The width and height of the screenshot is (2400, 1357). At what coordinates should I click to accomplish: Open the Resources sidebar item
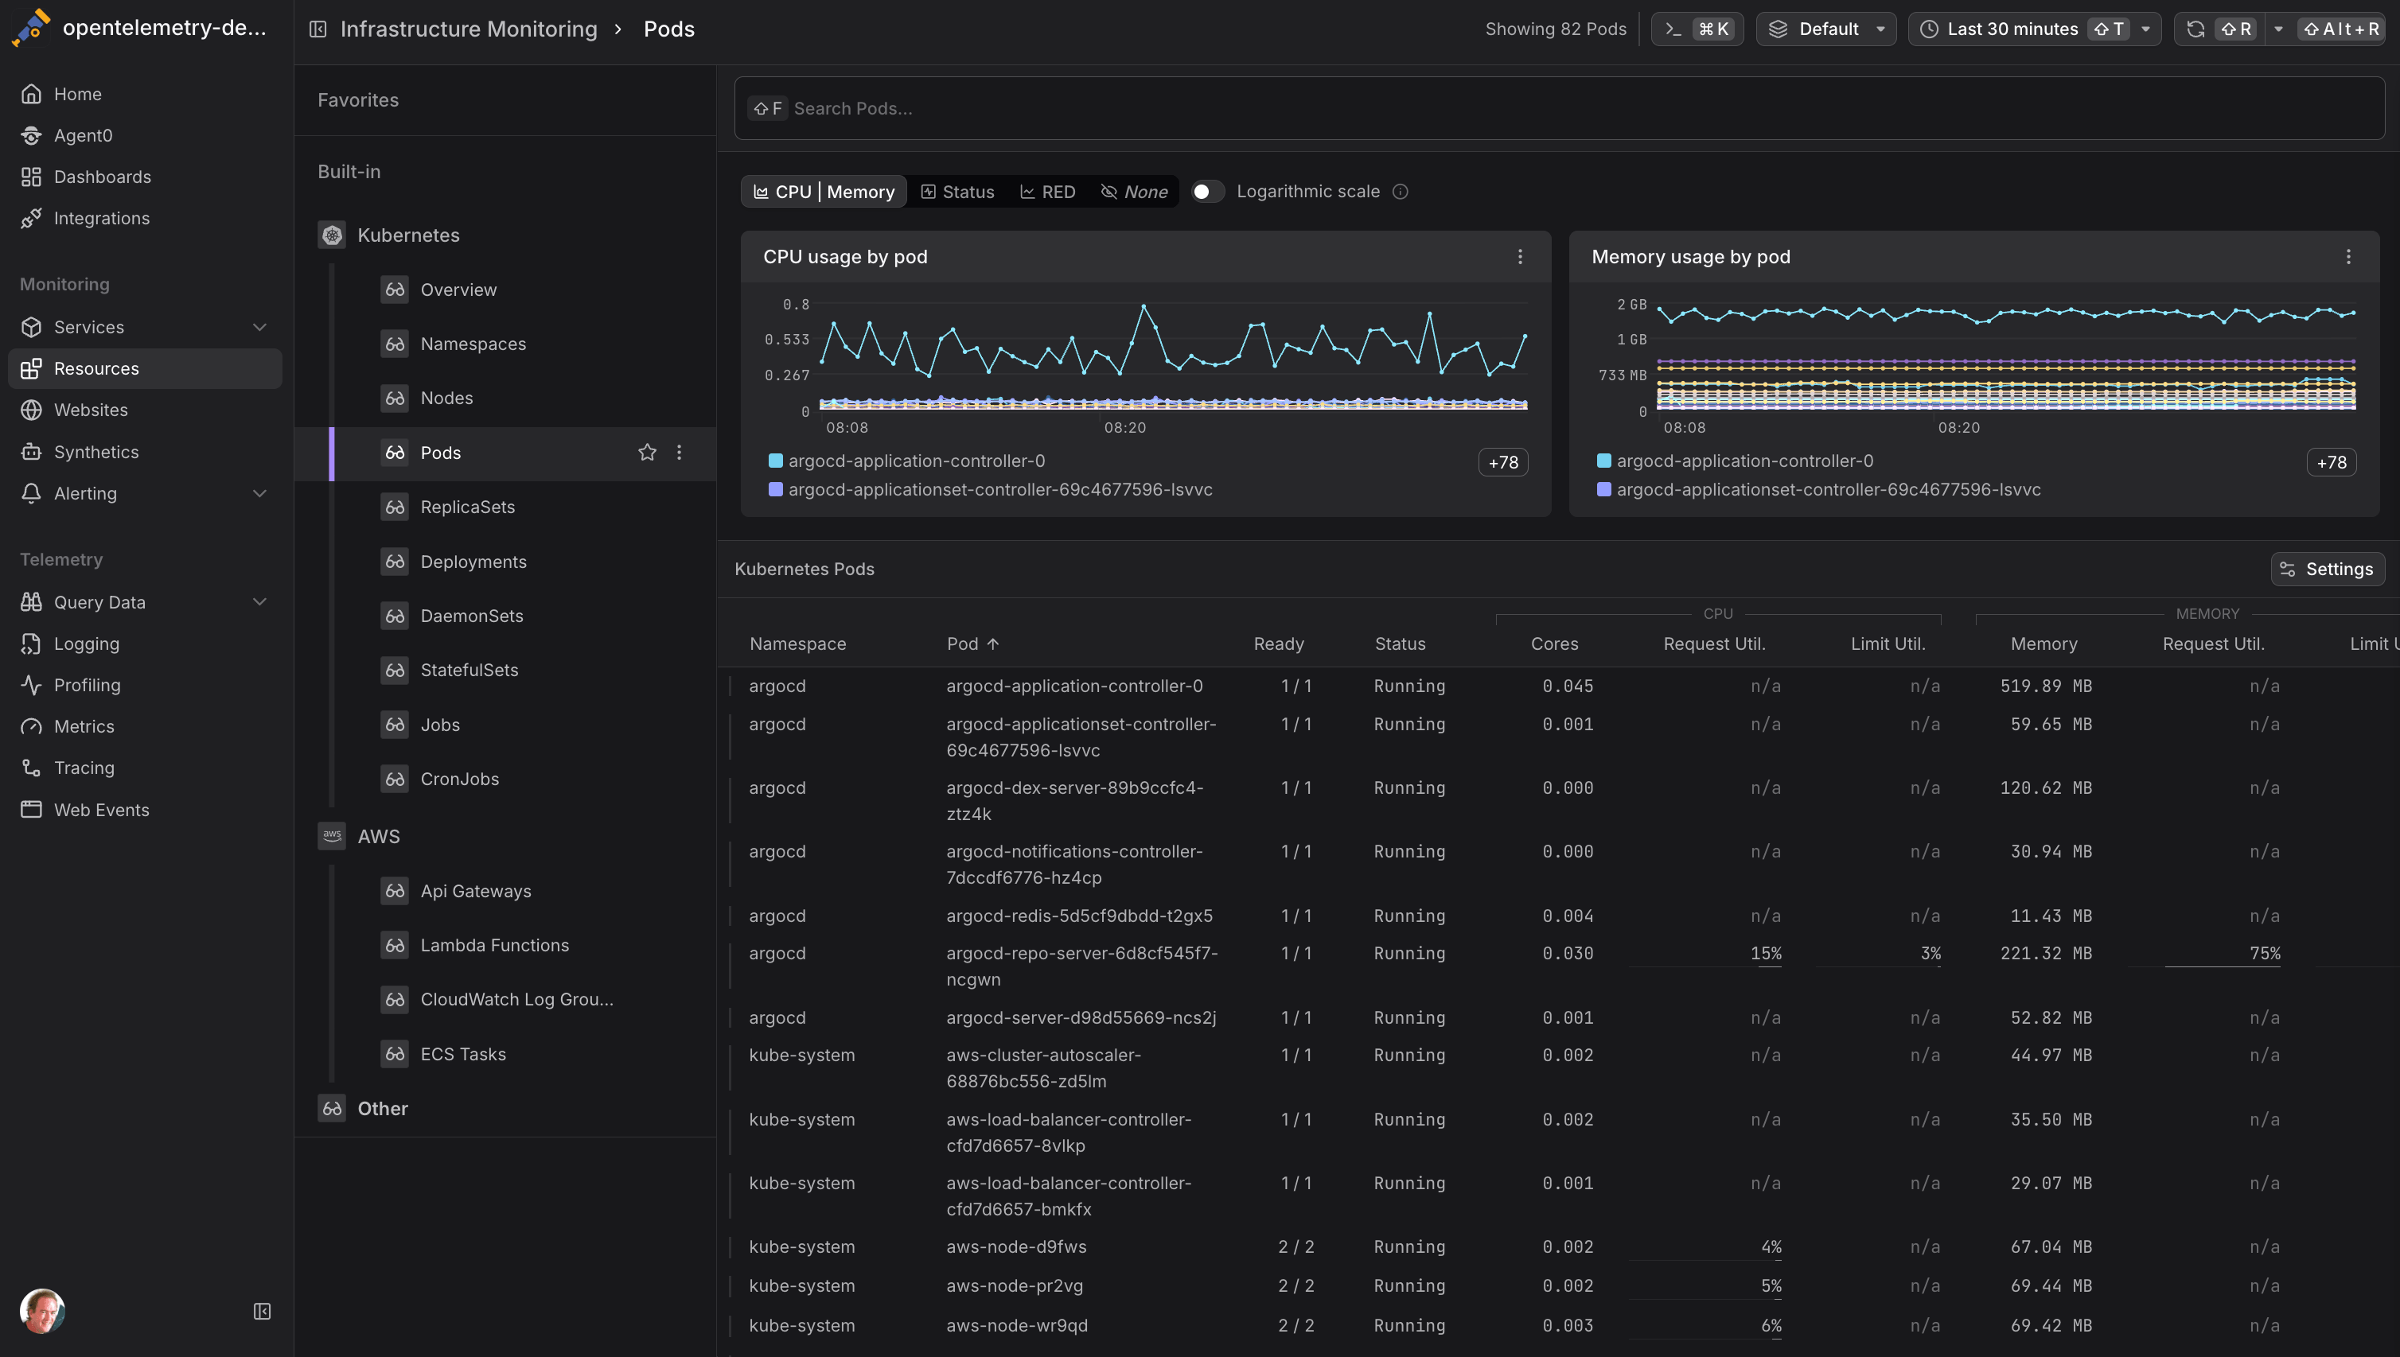point(145,369)
